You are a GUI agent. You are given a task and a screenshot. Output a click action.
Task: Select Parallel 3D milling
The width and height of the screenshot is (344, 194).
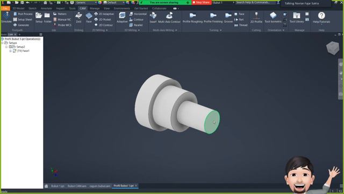coord(136,25)
